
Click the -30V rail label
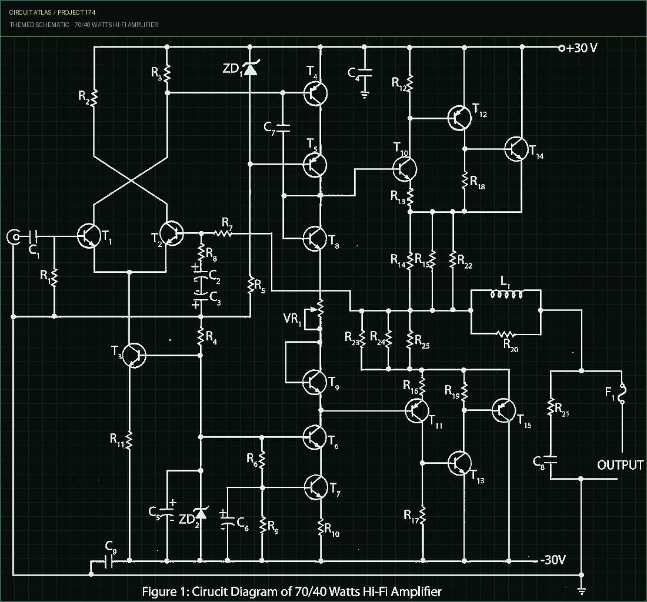click(553, 560)
